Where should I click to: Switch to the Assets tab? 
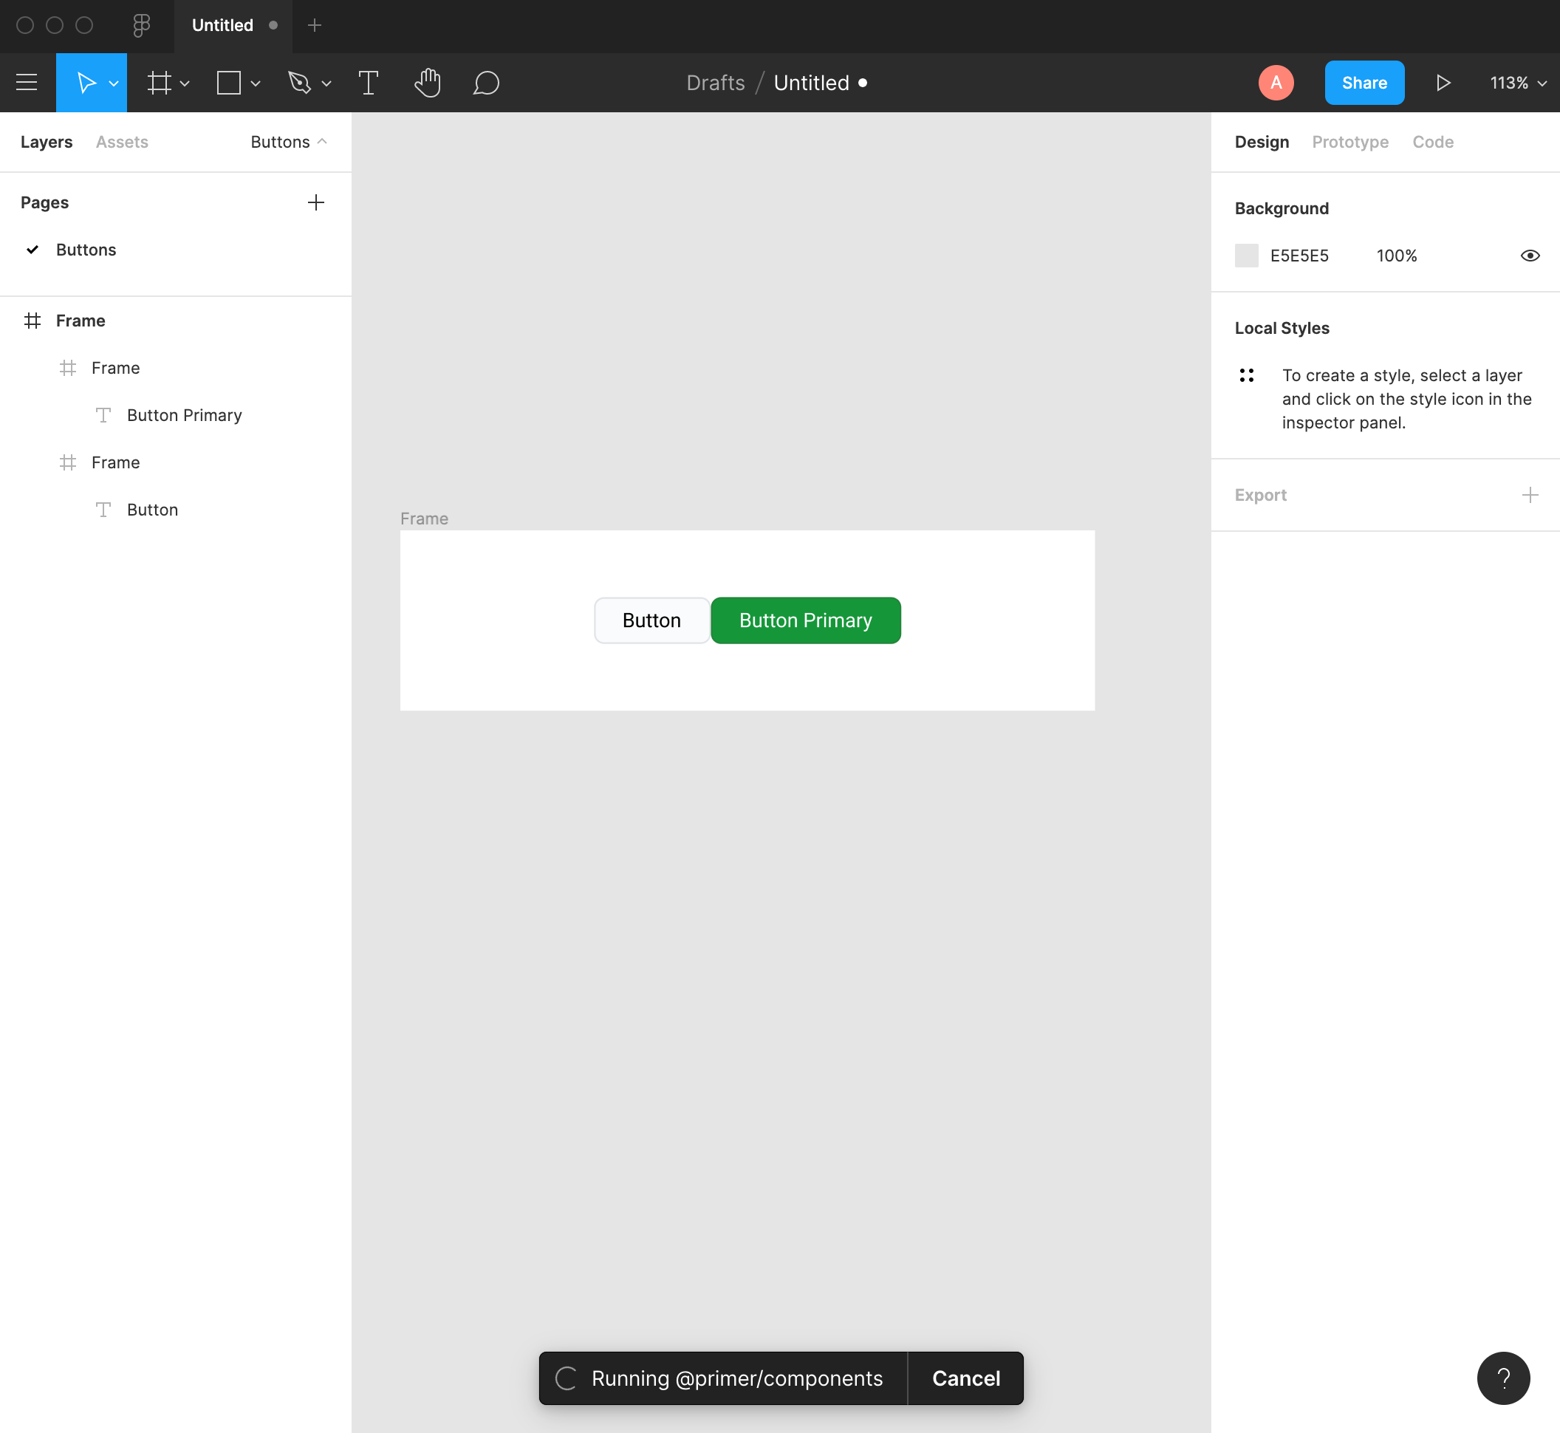tap(122, 142)
